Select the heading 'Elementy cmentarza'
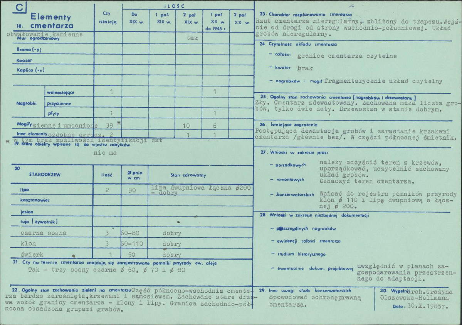The height and width of the screenshot is (325, 462). [51, 21]
